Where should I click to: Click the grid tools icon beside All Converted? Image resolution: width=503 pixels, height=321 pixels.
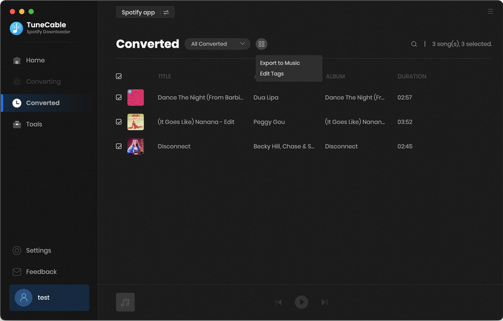pyautogui.click(x=262, y=44)
